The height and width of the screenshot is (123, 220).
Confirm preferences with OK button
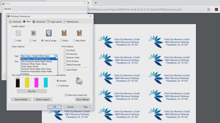pos(55,107)
